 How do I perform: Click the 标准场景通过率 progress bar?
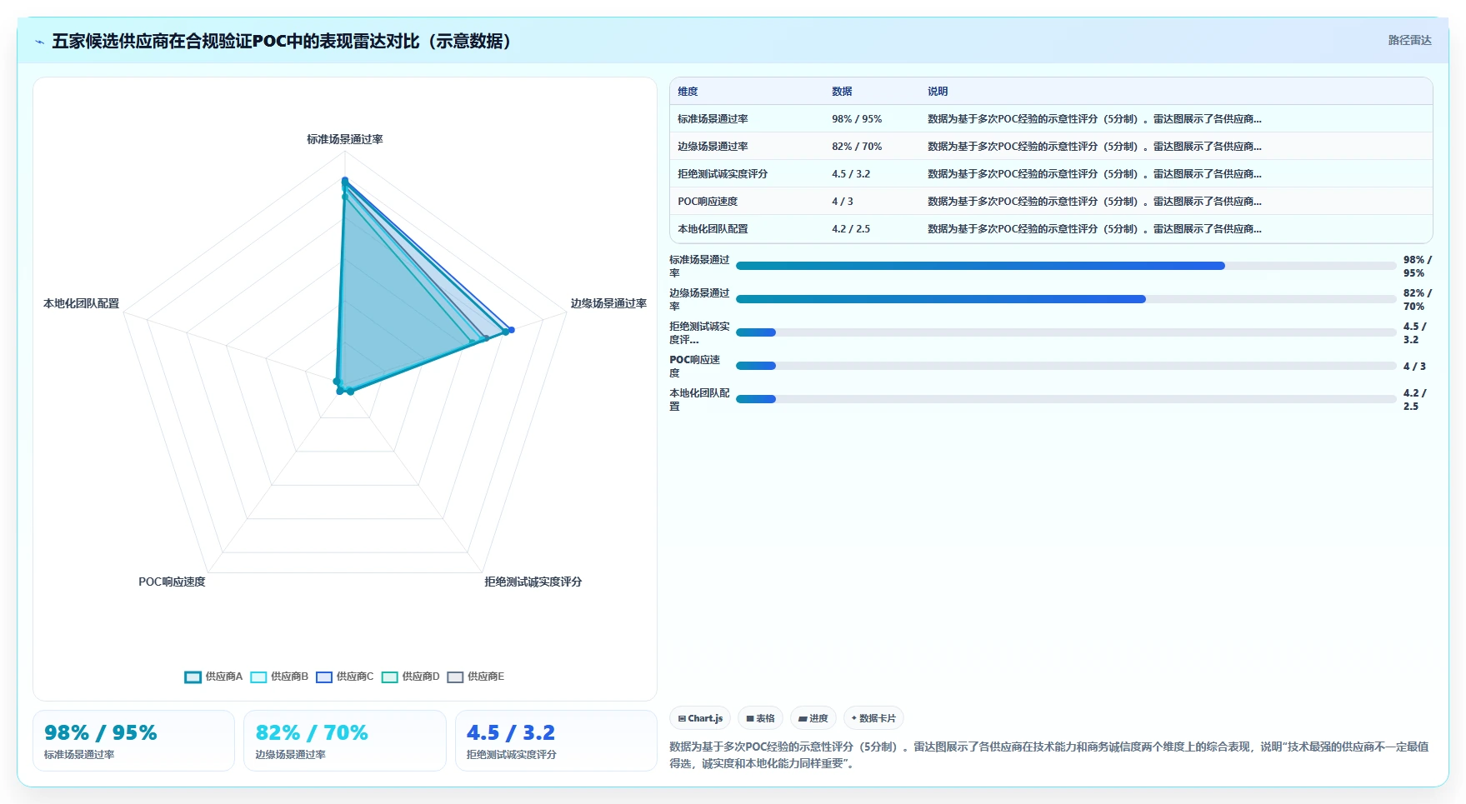tap(1066, 266)
